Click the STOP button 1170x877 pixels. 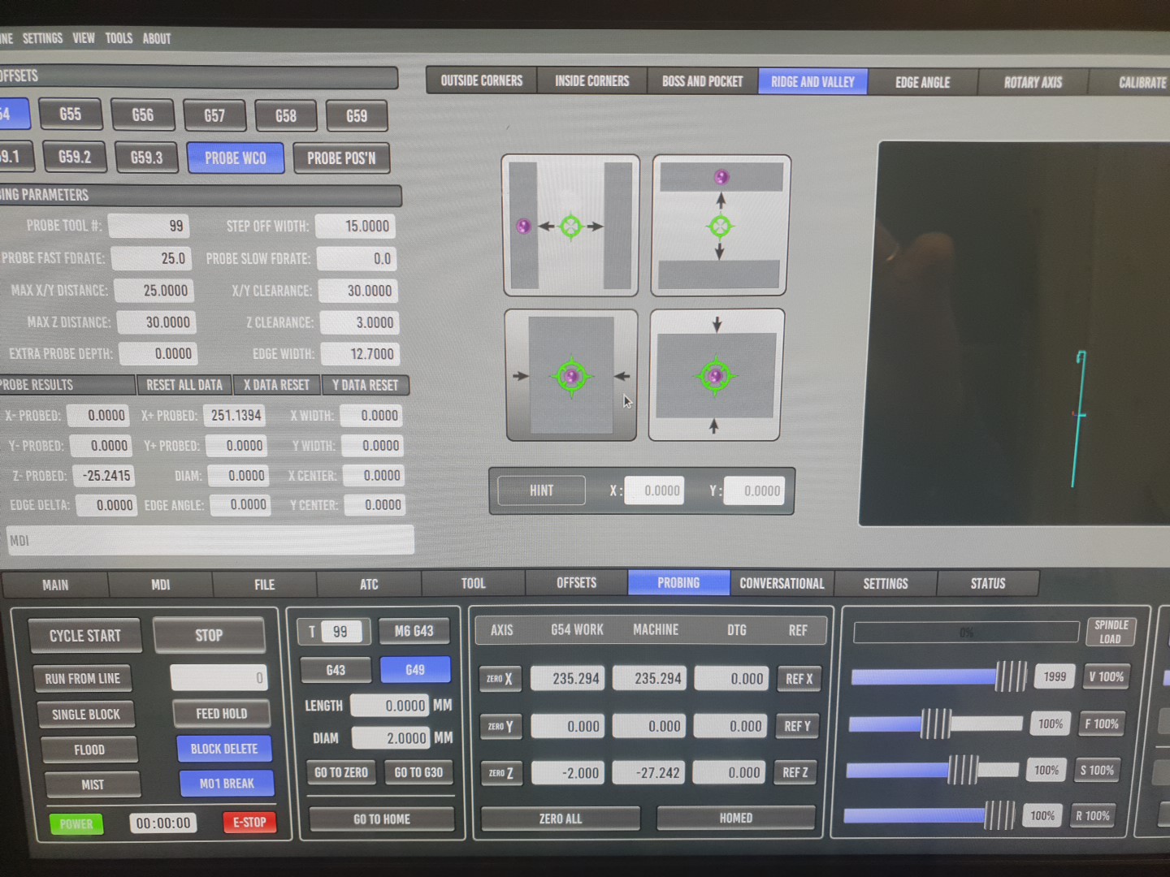click(x=209, y=635)
